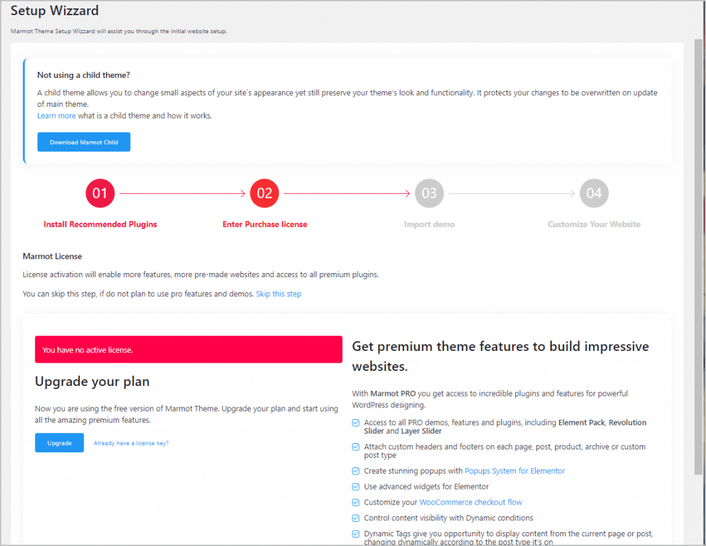706x546 pixels.
Task: Click the blue Upgrade button
Action: [59, 443]
